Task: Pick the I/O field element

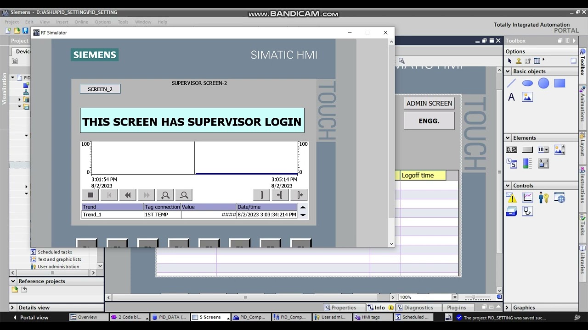Action: (511, 149)
